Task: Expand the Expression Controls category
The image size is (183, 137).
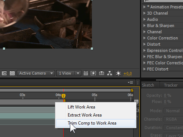Action: [x=145, y=50]
